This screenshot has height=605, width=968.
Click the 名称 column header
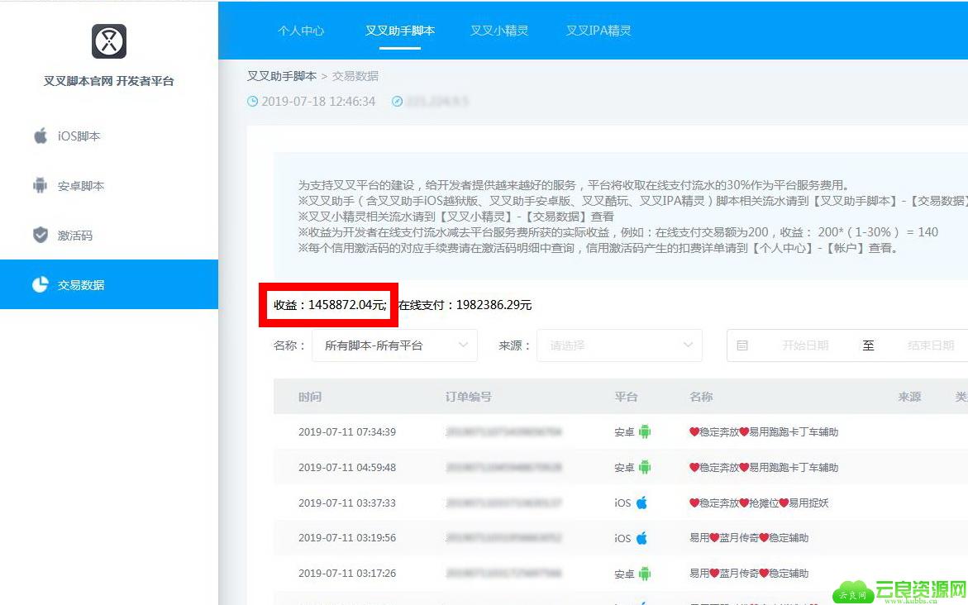click(x=701, y=397)
